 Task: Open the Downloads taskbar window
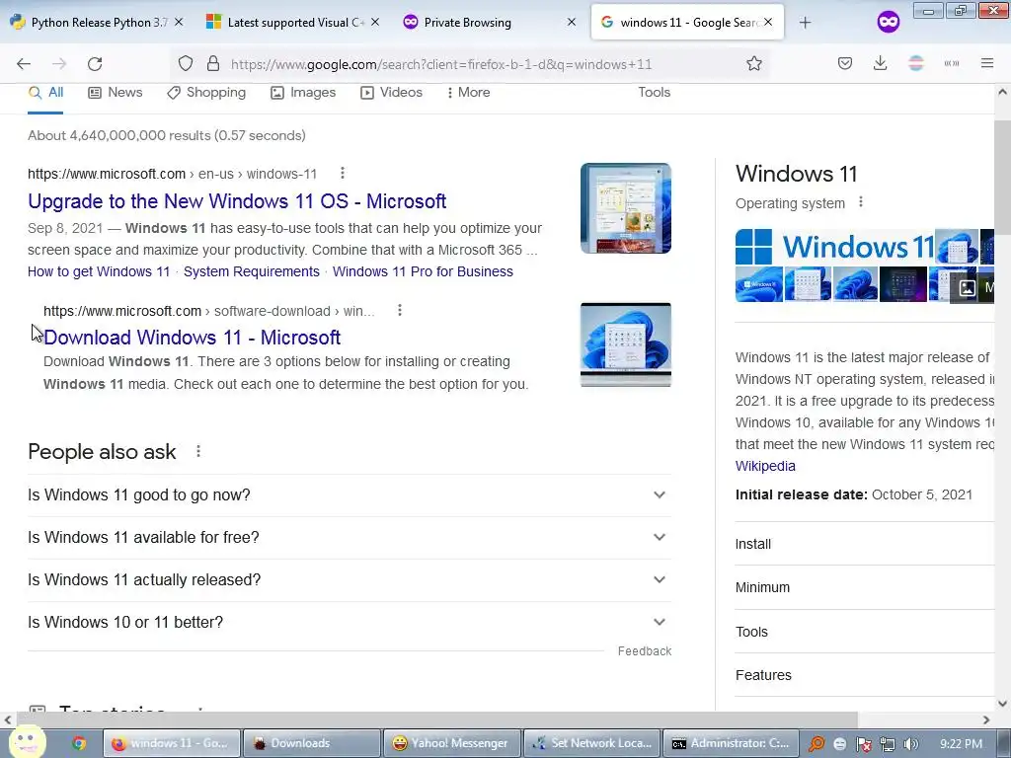(311, 743)
